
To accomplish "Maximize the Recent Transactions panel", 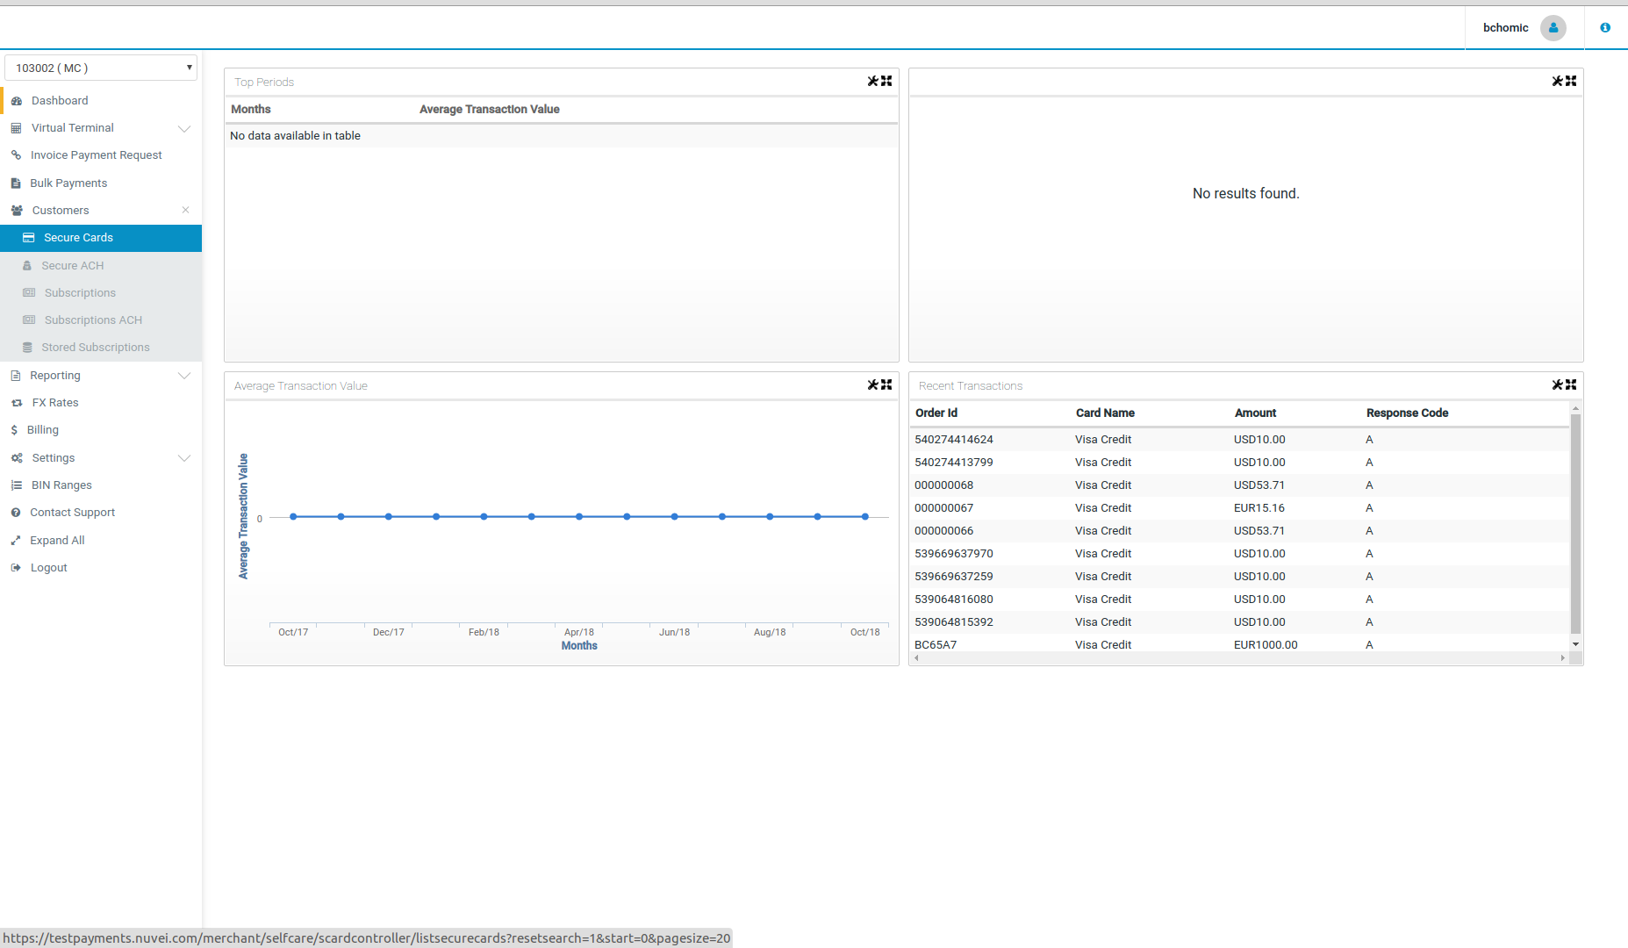I will (x=1571, y=384).
